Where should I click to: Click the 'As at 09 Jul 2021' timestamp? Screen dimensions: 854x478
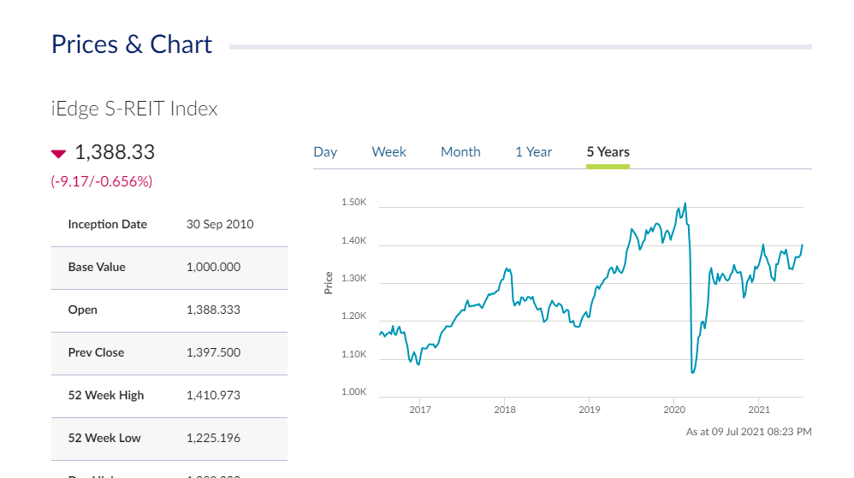click(749, 432)
